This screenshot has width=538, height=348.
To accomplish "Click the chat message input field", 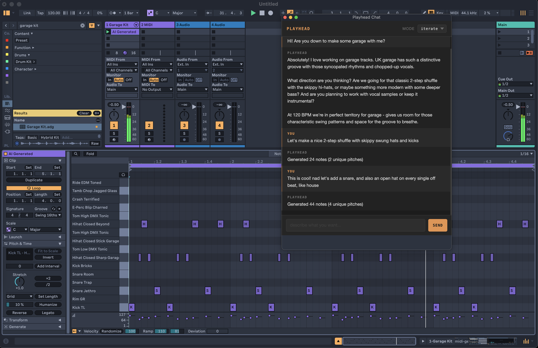I will (355, 225).
